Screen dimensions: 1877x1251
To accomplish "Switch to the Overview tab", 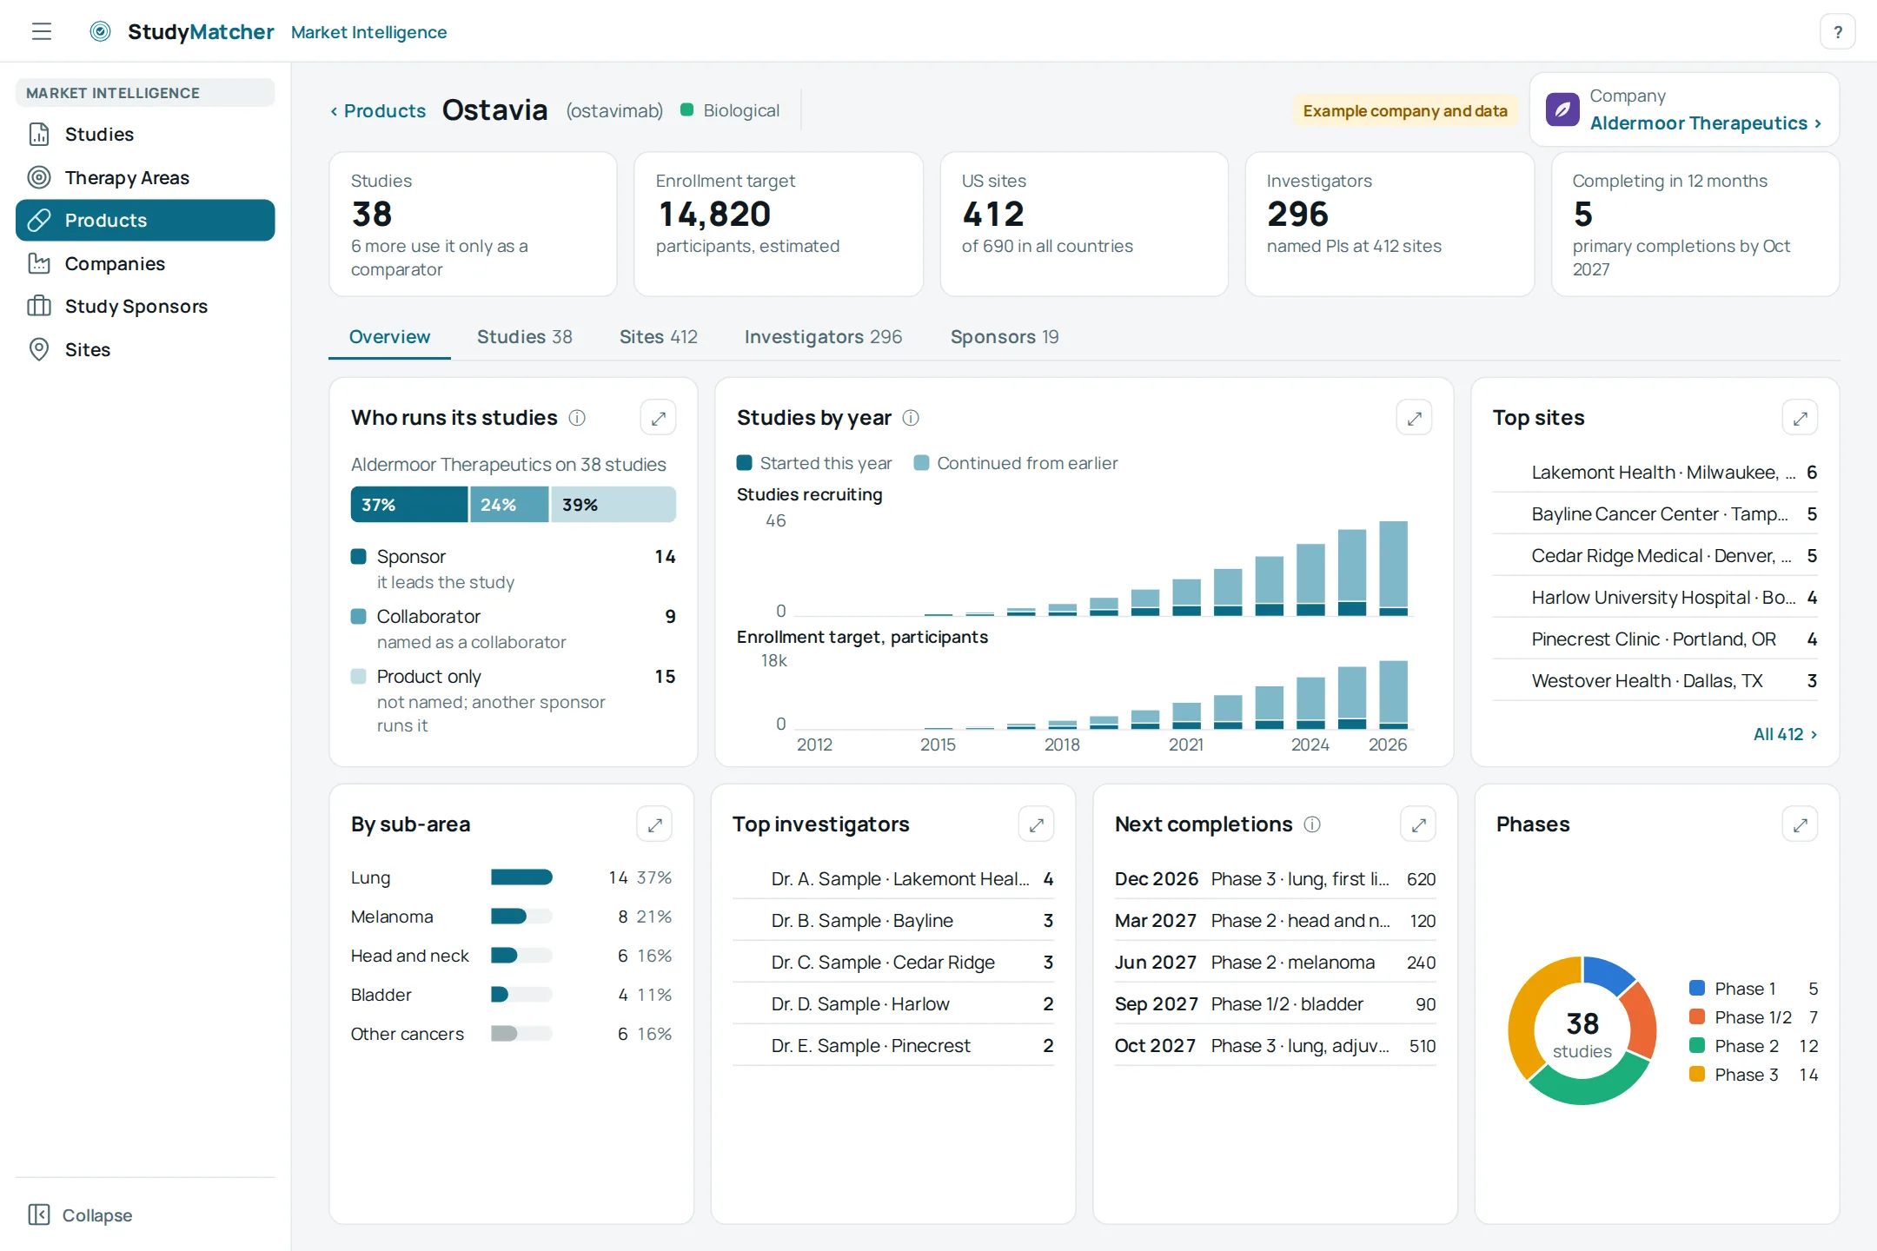I will tap(389, 337).
